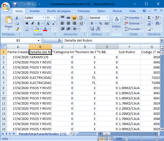Click the clear eraser icon in Modificar
The width and height of the screenshot is (164, 141).
[x=149, y=29]
